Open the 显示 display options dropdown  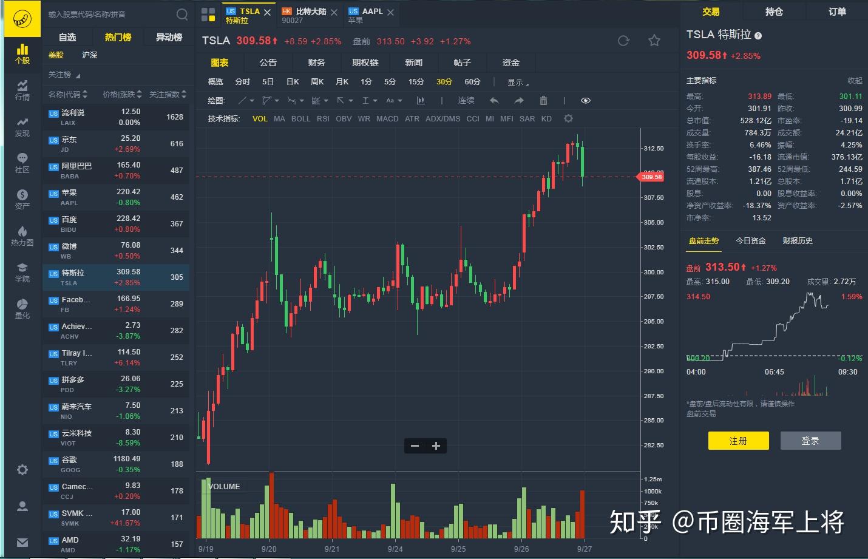click(x=517, y=81)
